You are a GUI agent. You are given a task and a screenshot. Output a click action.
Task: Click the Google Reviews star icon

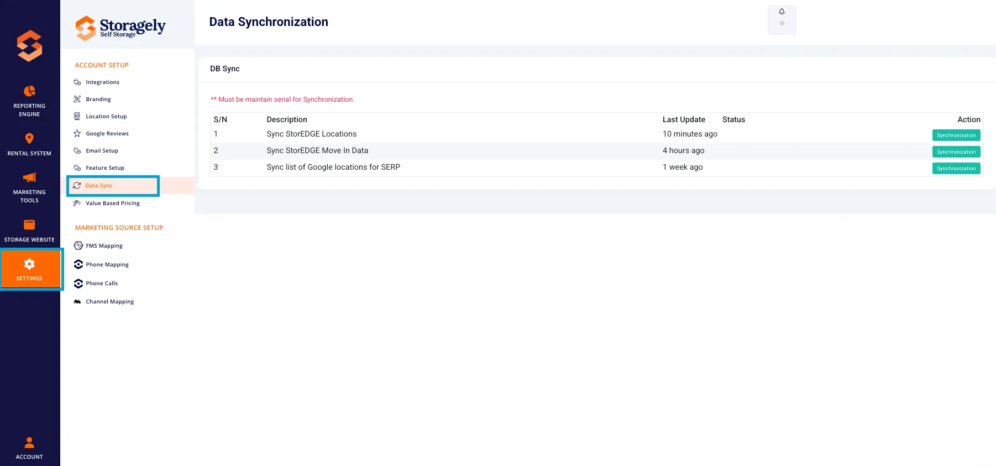coord(77,134)
